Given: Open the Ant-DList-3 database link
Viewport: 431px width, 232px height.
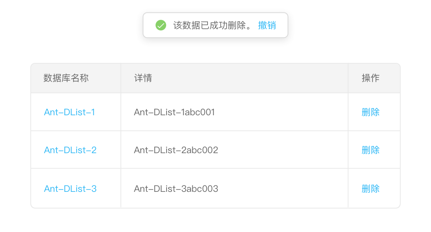Looking at the screenshot, I should point(70,189).
